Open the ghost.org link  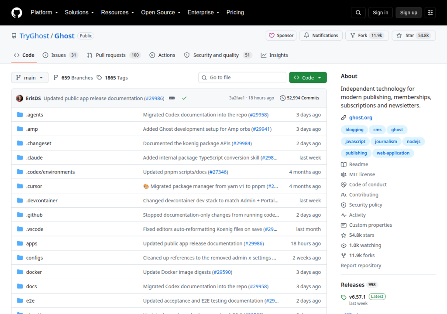point(361,117)
